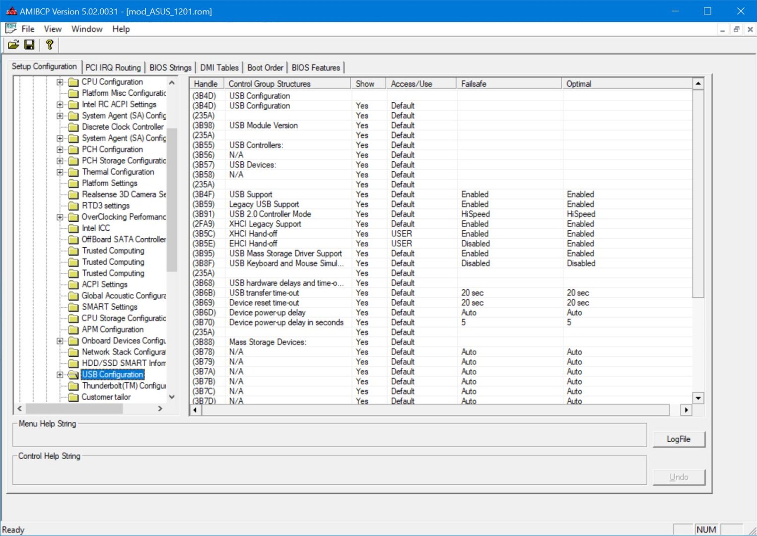The width and height of the screenshot is (757, 536).
Task: Click the Open file toolbar icon
Action: 13,45
